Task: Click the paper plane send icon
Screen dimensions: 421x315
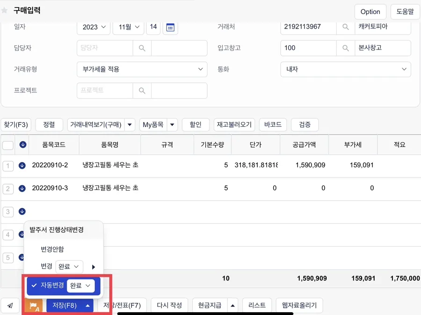Action: tap(10, 305)
